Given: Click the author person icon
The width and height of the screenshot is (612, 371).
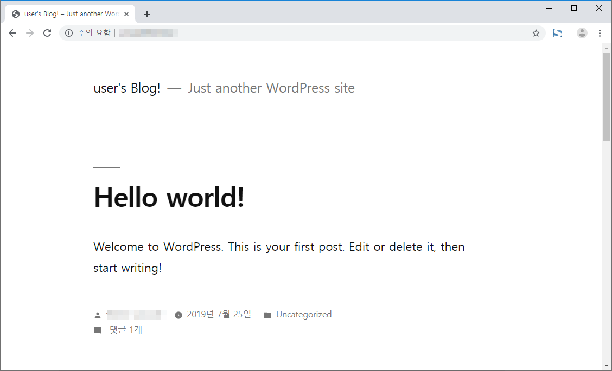Looking at the screenshot, I should point(98,315).
